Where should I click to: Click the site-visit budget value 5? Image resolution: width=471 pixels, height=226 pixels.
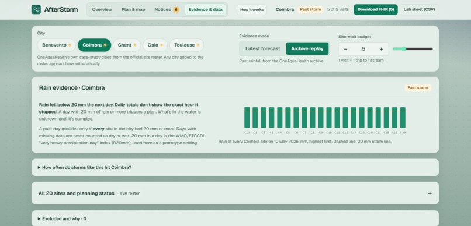(363, 49)
